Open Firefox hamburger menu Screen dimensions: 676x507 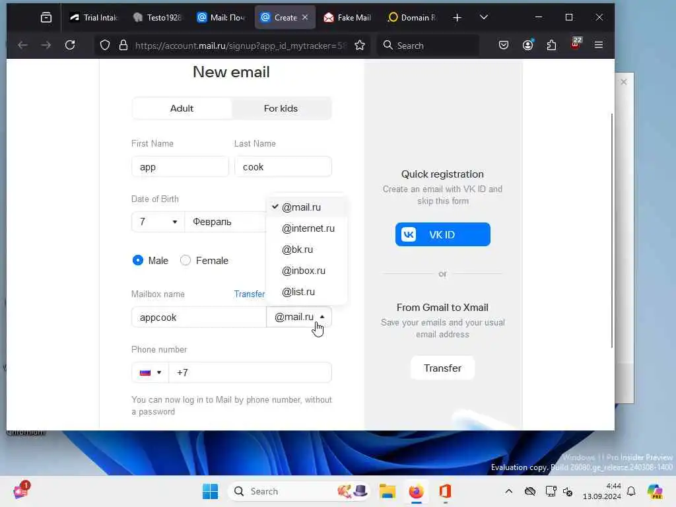coord(599,45)
